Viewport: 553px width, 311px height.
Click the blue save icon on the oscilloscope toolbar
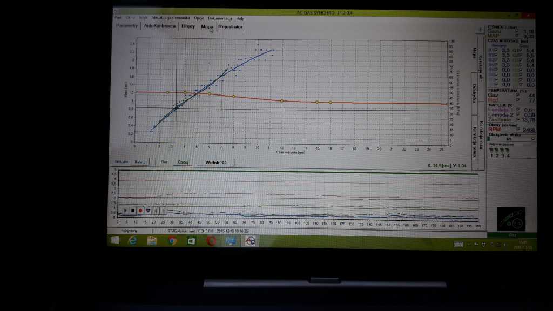(148, 210)
